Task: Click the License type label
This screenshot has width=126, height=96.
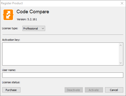Action: [10, 28]
